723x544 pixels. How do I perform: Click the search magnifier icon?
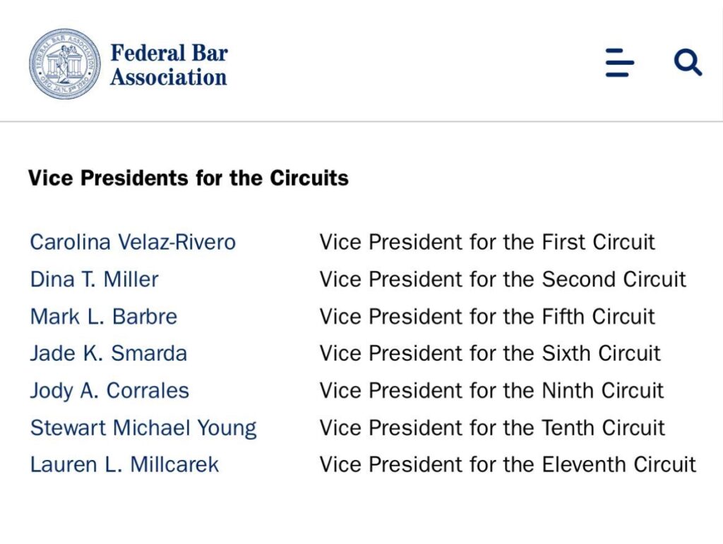[x=688, y=62]
